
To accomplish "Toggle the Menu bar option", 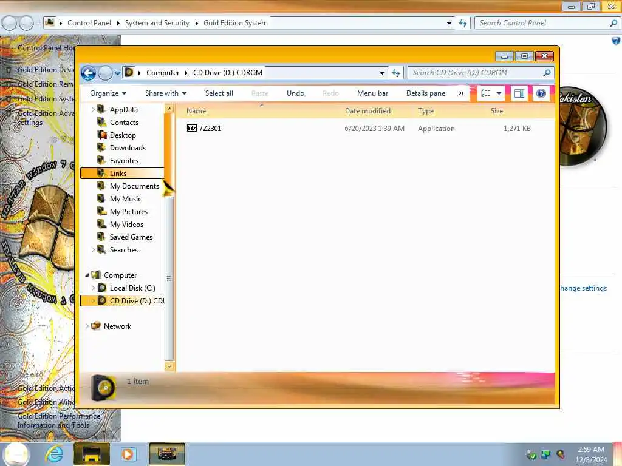I will click(x=372, y=93).
